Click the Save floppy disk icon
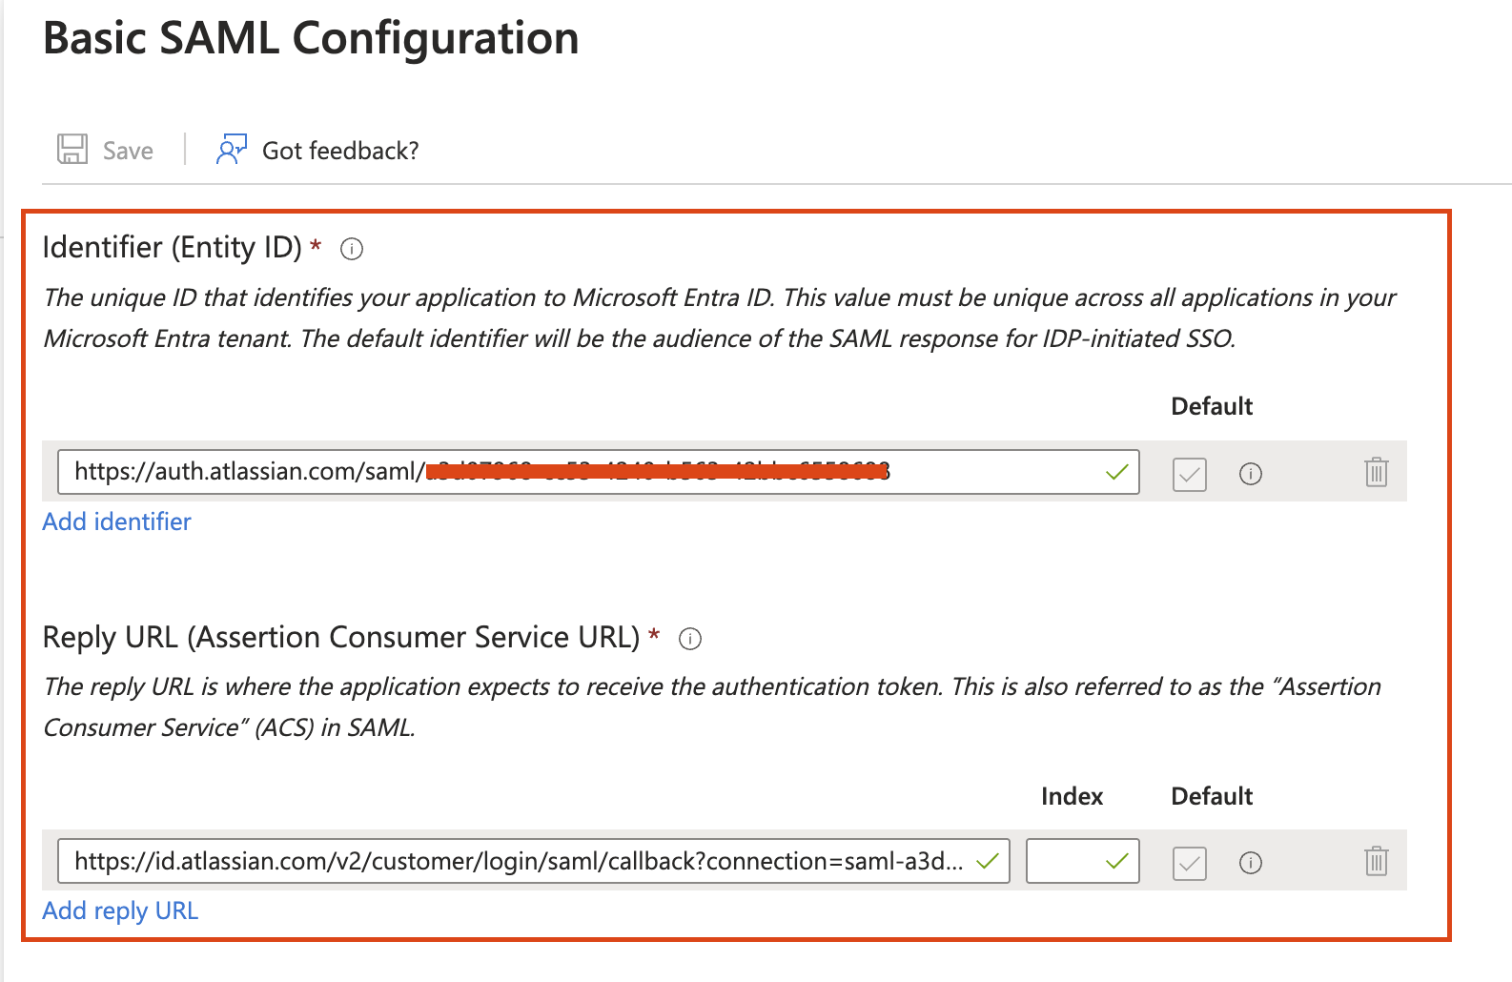 [x=72, y=150]
